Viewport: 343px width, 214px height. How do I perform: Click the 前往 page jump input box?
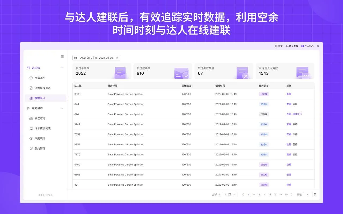pos(308,194)
